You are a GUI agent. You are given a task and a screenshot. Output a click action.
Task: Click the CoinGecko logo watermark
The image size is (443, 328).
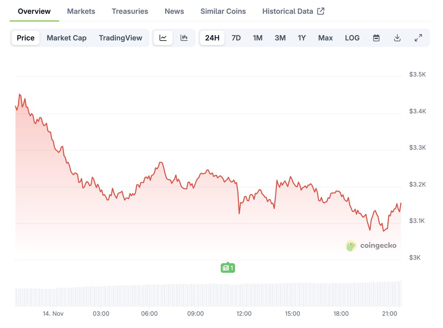click(x=371, y=245)
